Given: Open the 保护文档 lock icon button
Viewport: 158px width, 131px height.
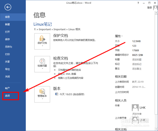Looking at the screenshot, I should 42,41.
